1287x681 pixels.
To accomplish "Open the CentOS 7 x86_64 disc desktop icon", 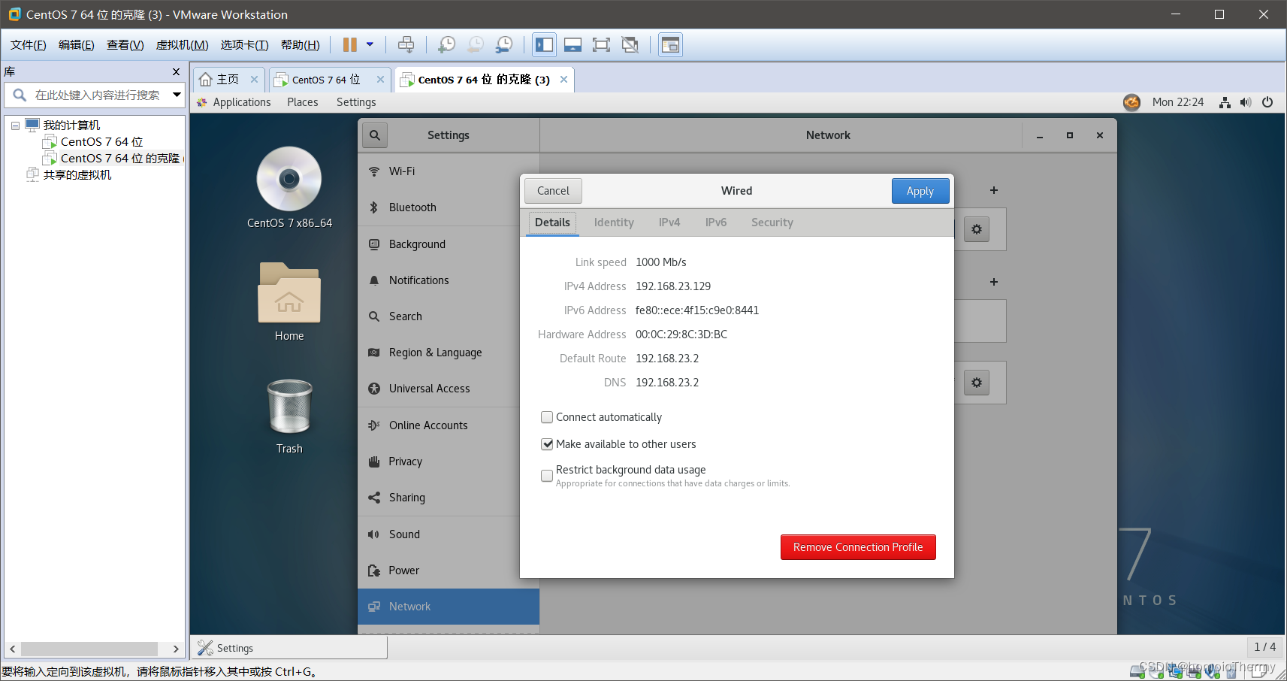I will click(x=289, y=187).
